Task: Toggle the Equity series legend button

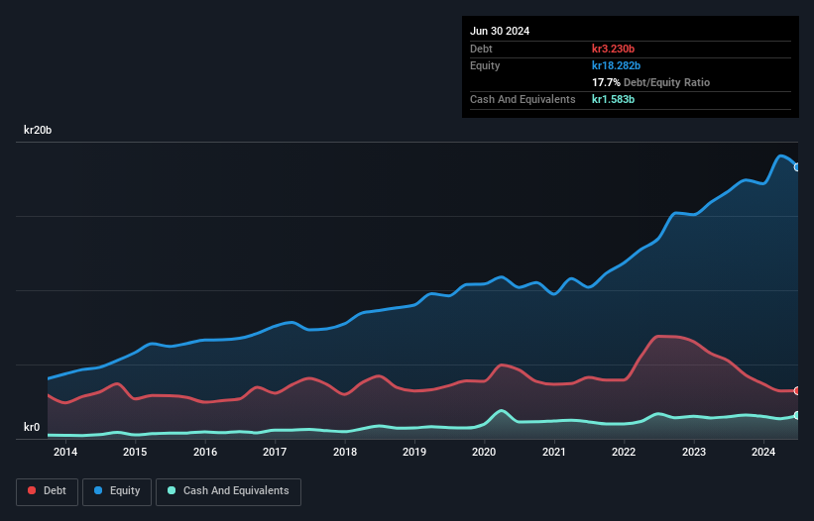Action: pos(117,491)
